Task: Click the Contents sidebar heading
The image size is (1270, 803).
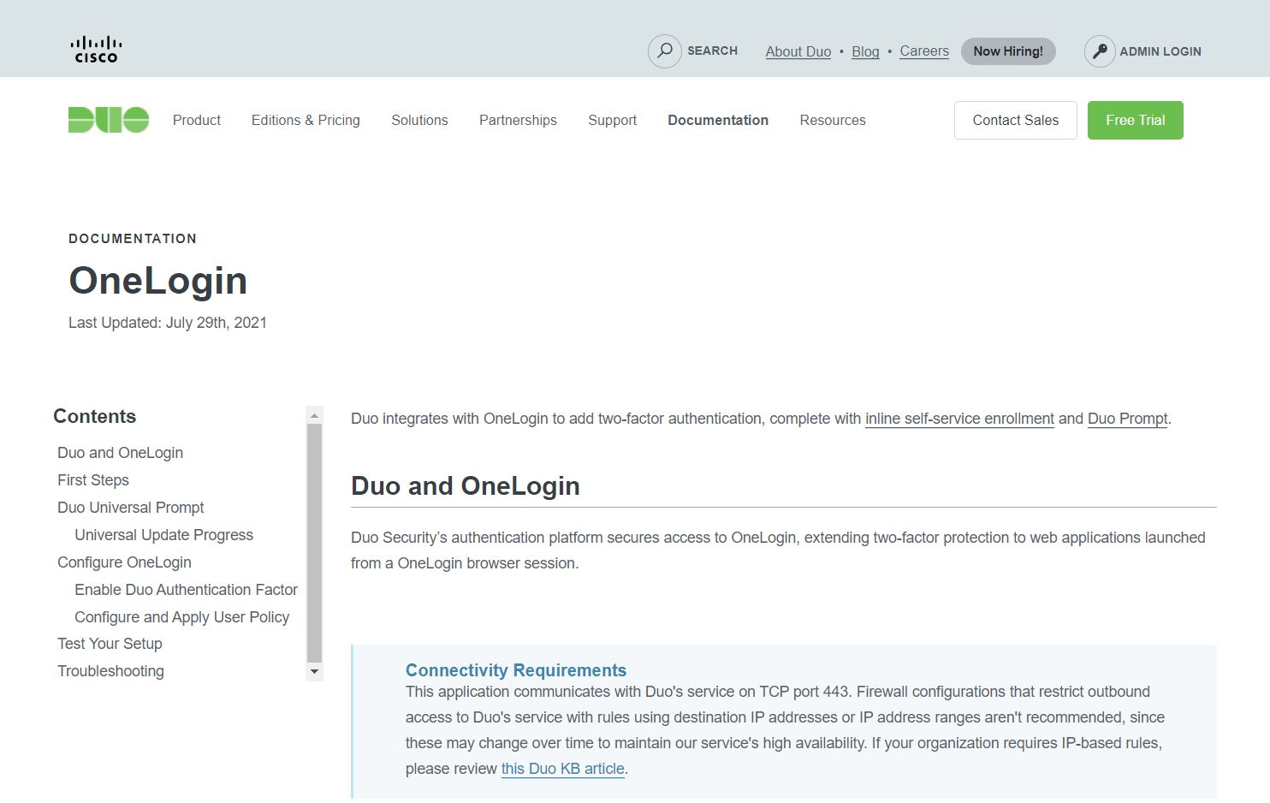Action: click(x=95, y=417)
